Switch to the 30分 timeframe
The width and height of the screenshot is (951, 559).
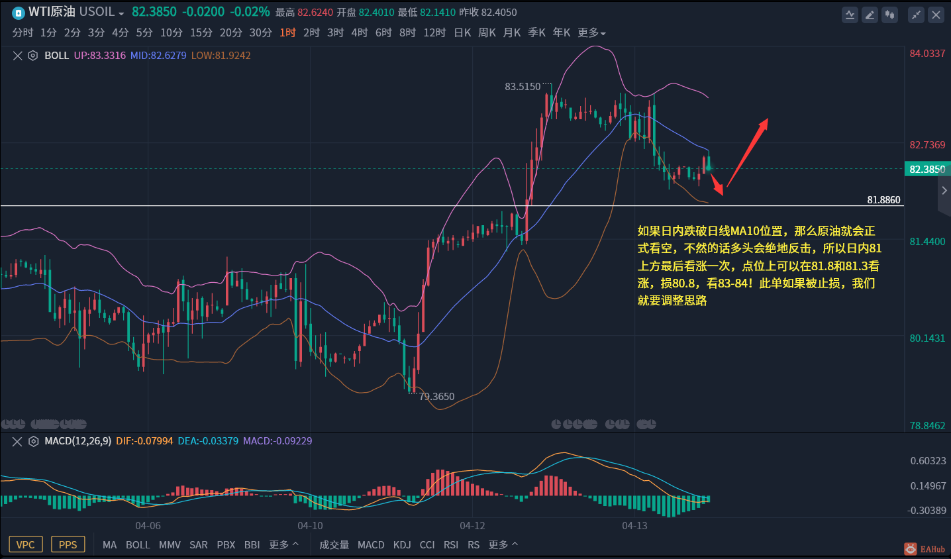point(260,32)
